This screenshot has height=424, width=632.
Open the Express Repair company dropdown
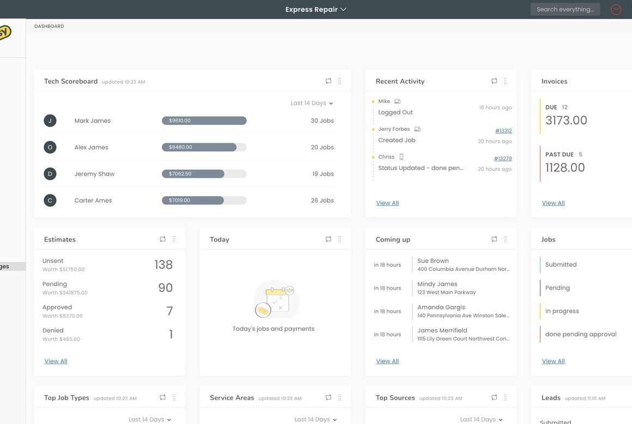click(315, 9)
